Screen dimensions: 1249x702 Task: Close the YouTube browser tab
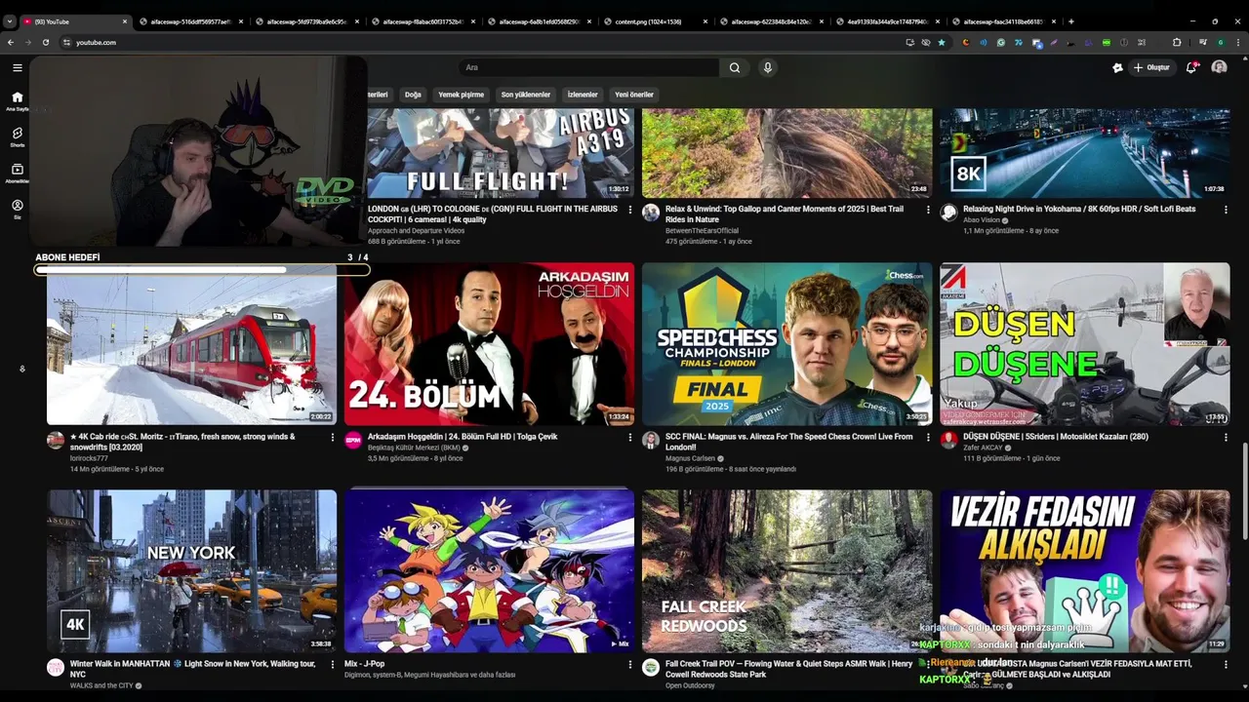click(125, 20)
